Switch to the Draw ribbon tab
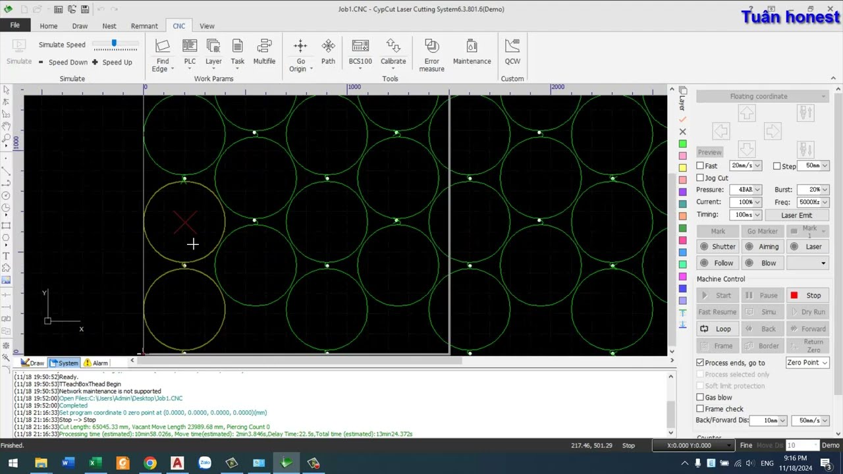The height and width of the screenshot is (474, 843). click(80, 26)
